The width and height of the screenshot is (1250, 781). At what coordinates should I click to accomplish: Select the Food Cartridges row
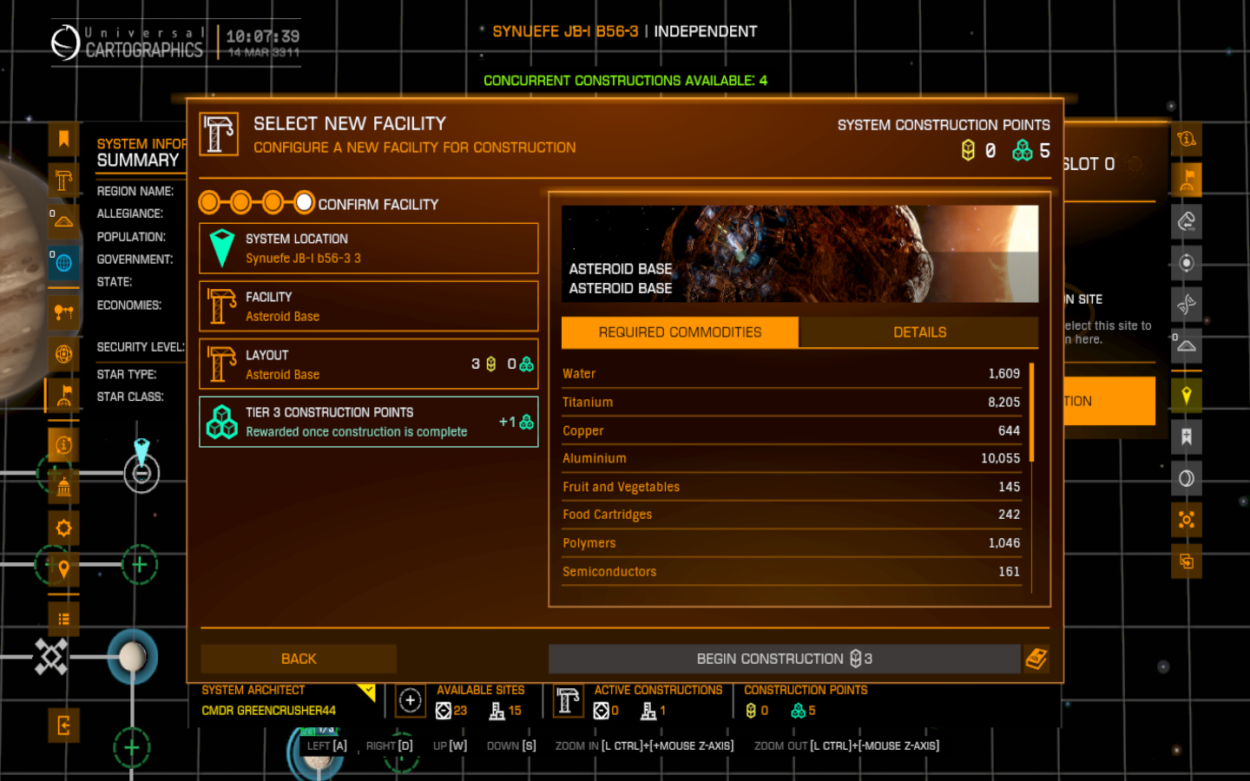[x=791, y=515]
